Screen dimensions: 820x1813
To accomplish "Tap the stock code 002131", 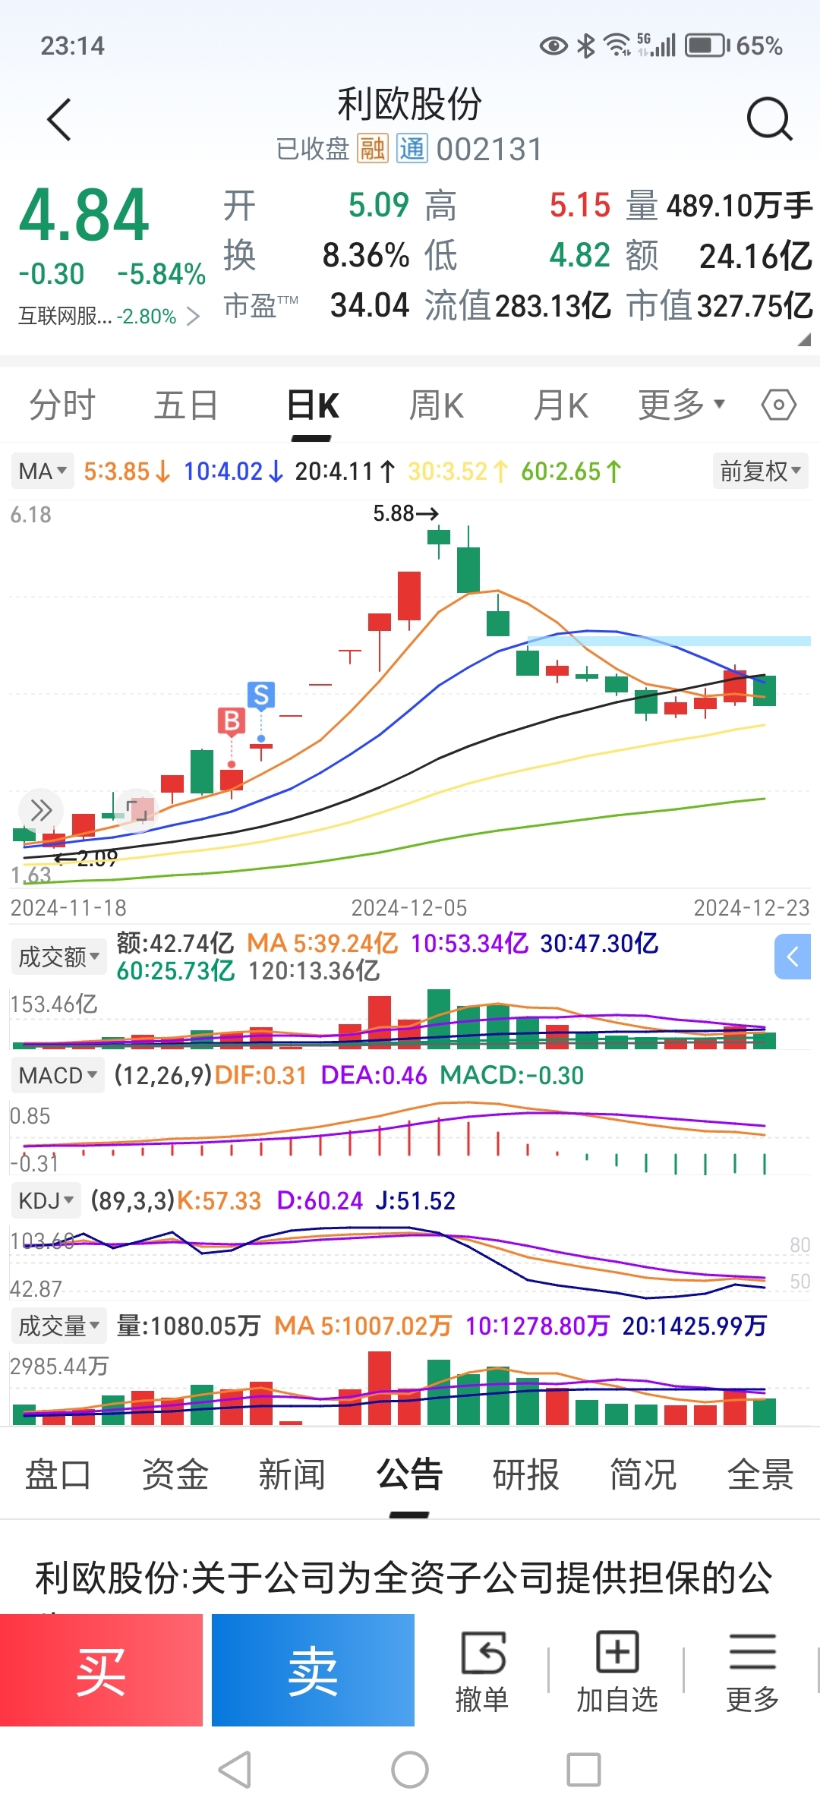I will click(489, 149).
